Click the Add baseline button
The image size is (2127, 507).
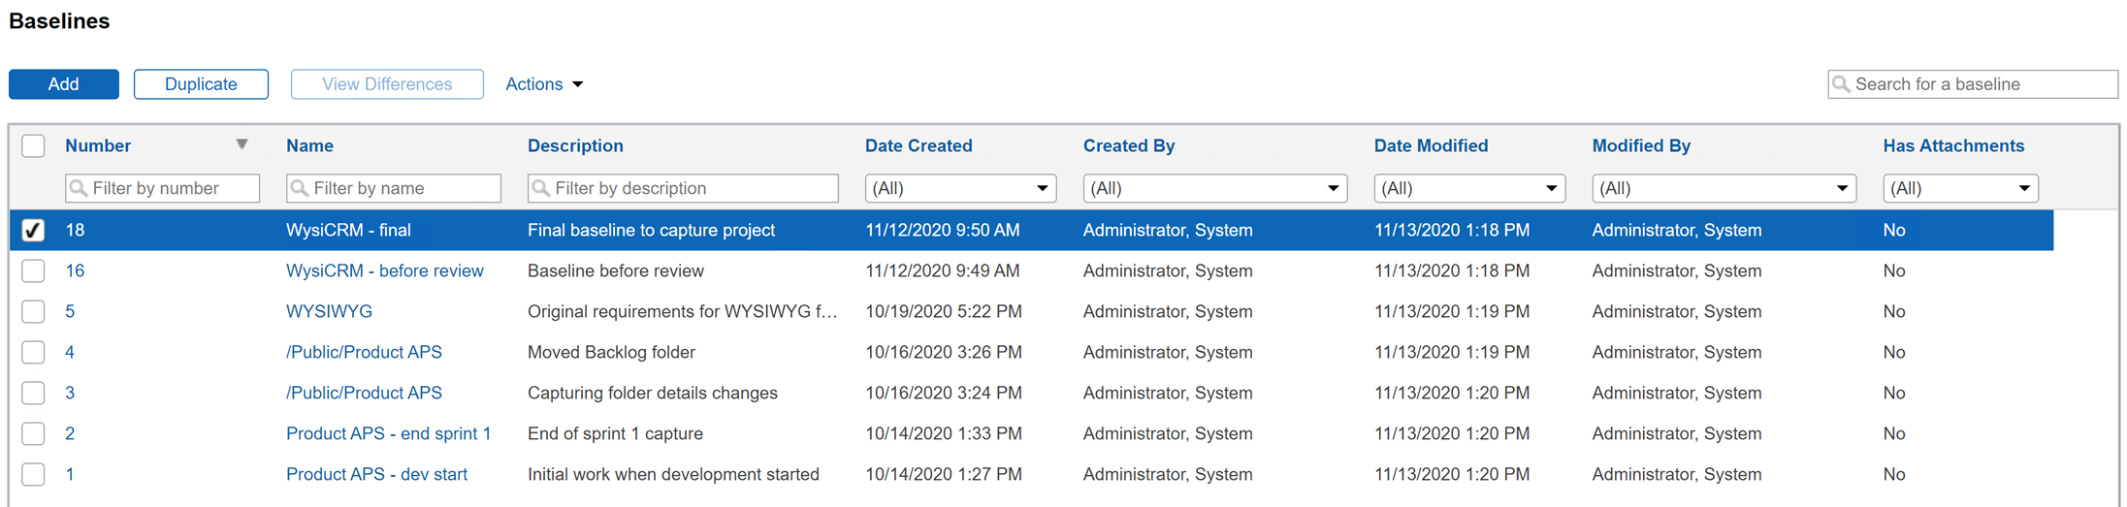[x=64, y=84]
